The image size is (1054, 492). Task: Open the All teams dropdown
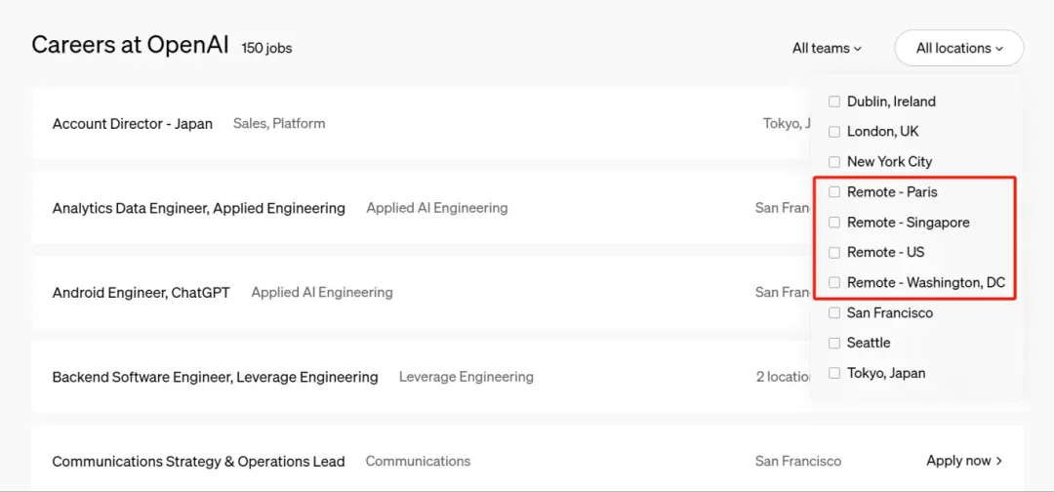pyautogui.click(x=827, y=48)
